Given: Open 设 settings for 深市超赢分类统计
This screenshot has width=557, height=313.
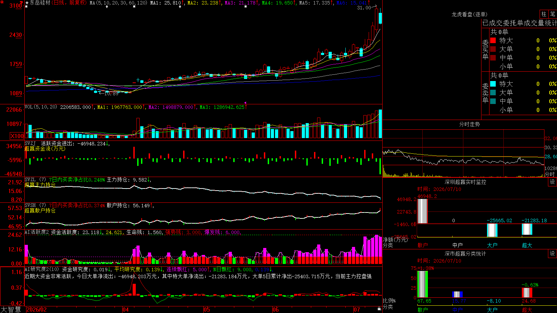Looking at the screenshot, I should (x=552, y=254).
